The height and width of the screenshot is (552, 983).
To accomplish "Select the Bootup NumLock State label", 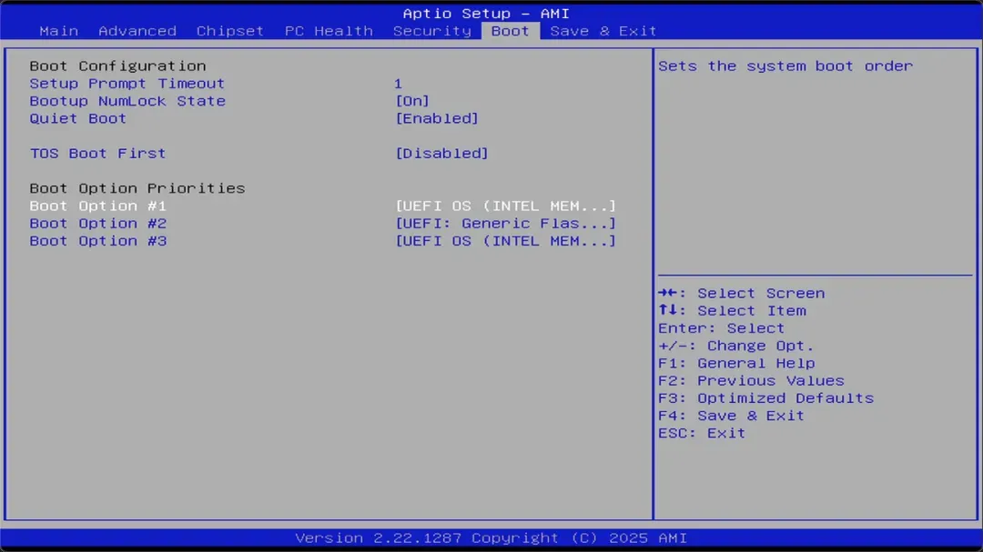I will tap(127, 101).
